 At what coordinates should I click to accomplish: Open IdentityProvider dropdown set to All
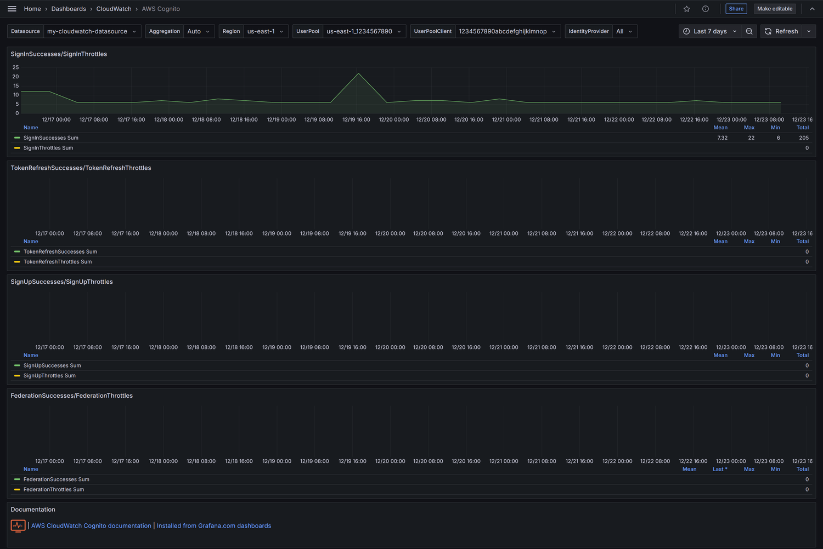point(624,31)
